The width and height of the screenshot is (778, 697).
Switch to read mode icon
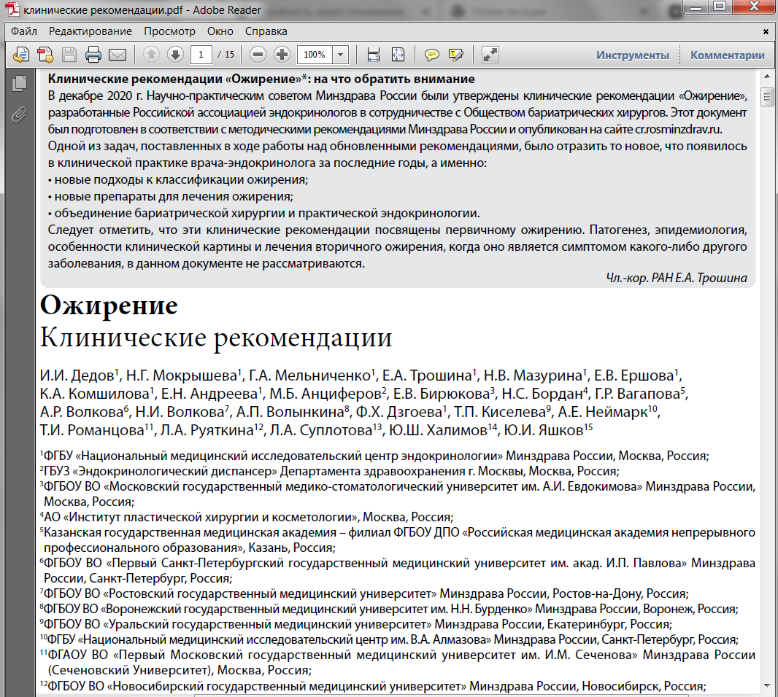[x=490, y=55]
